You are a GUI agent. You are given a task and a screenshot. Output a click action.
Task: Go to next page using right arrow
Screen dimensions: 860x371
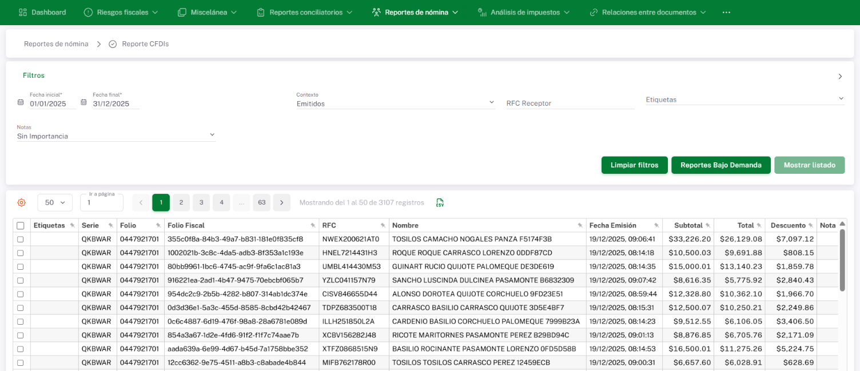[281, 202]
